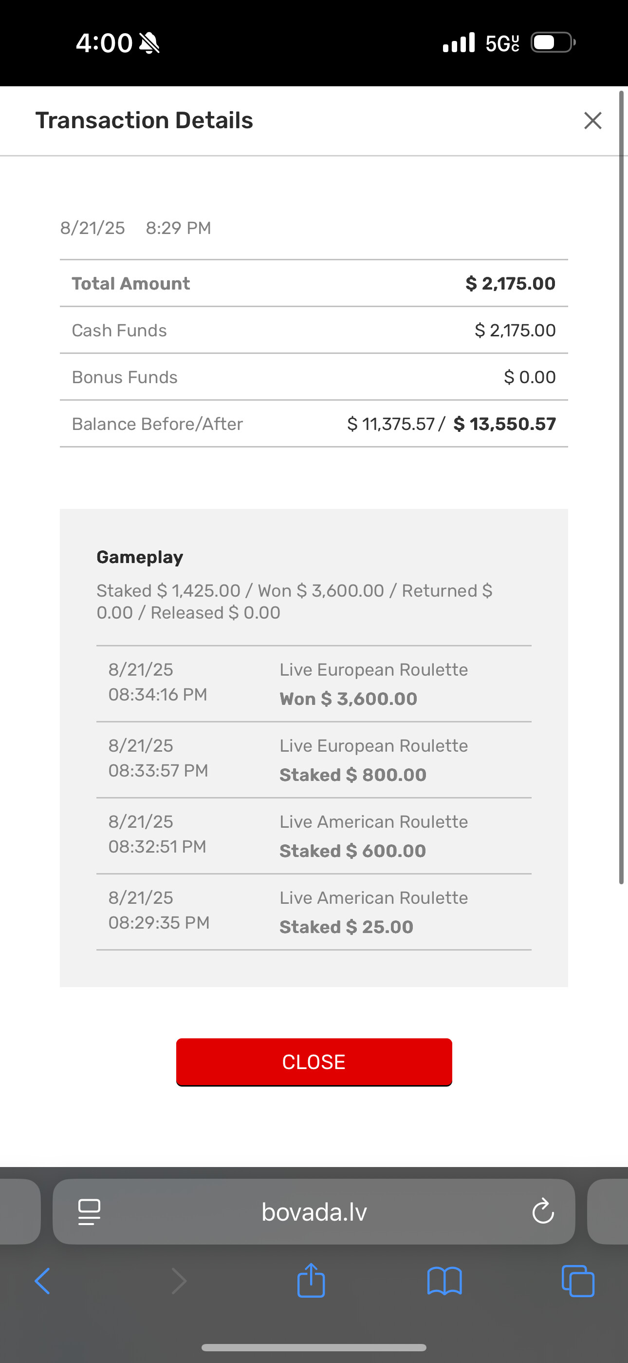
Task: Select the Staked $800.00 European Roulette entry
Action: (314, 760)
